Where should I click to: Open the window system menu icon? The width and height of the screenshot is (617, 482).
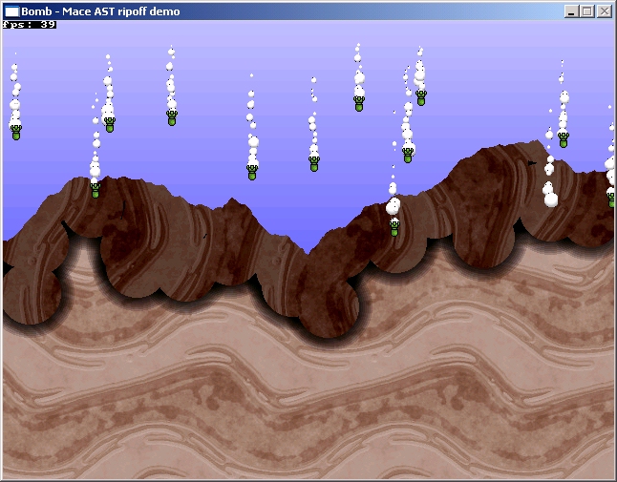pos(11,11)
